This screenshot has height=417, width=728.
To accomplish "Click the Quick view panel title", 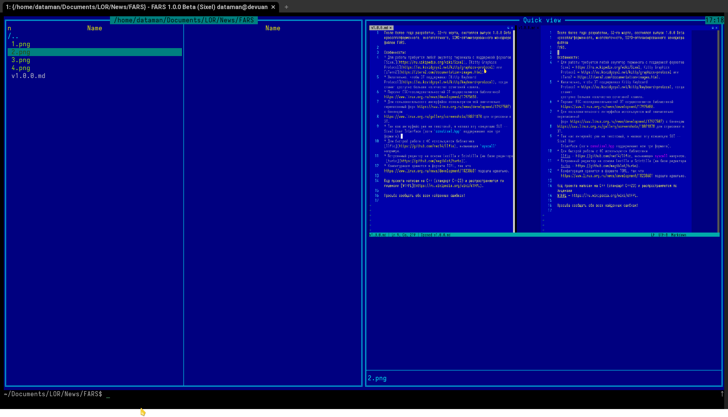I will coord(542,20).
